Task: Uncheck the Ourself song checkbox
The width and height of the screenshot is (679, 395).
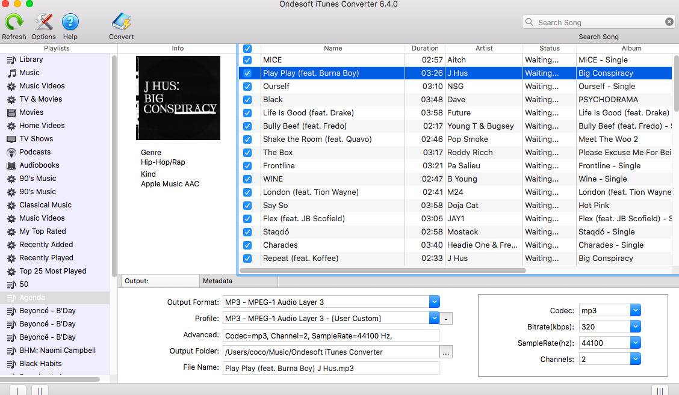Action: [247, 87]
